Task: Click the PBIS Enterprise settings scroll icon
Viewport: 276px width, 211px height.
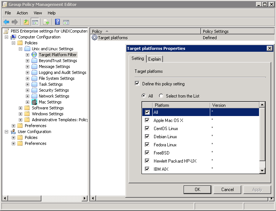Action: point(6,31)
